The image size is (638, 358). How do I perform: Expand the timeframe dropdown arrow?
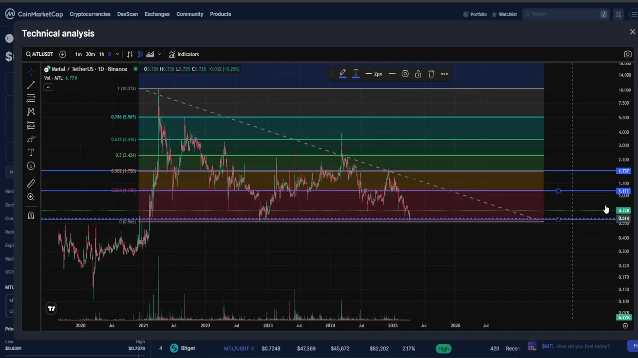point(117,54)
